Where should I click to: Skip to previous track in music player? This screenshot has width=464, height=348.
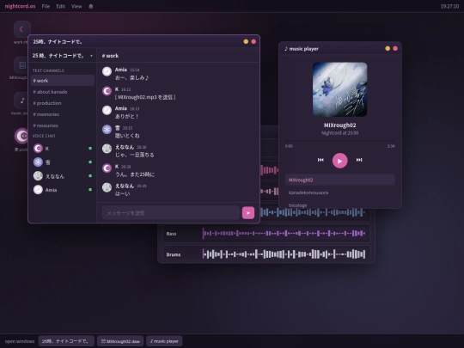tap(321, 160)
